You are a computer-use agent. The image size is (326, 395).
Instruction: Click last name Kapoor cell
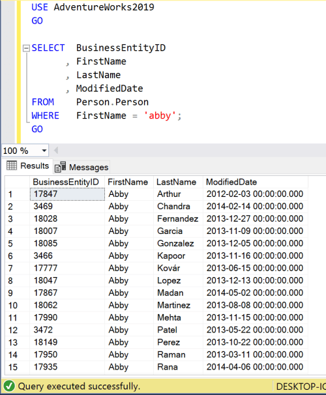(x=178, y=256)
